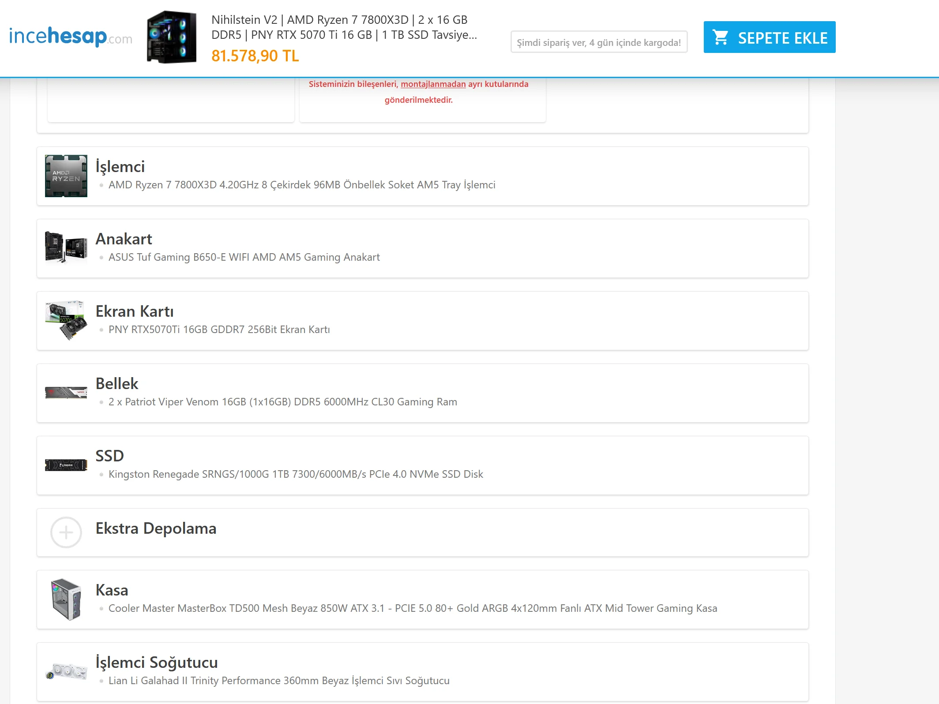Viewport: 939px width, 704px height.
Task: Click the ASUS Tuf motherboard image
Action: click(66, 248)
